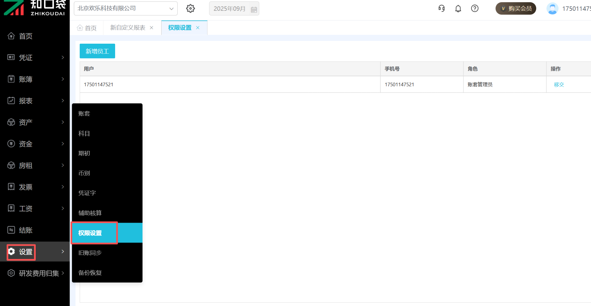Open the calendar icon in period field

[254, 10]
